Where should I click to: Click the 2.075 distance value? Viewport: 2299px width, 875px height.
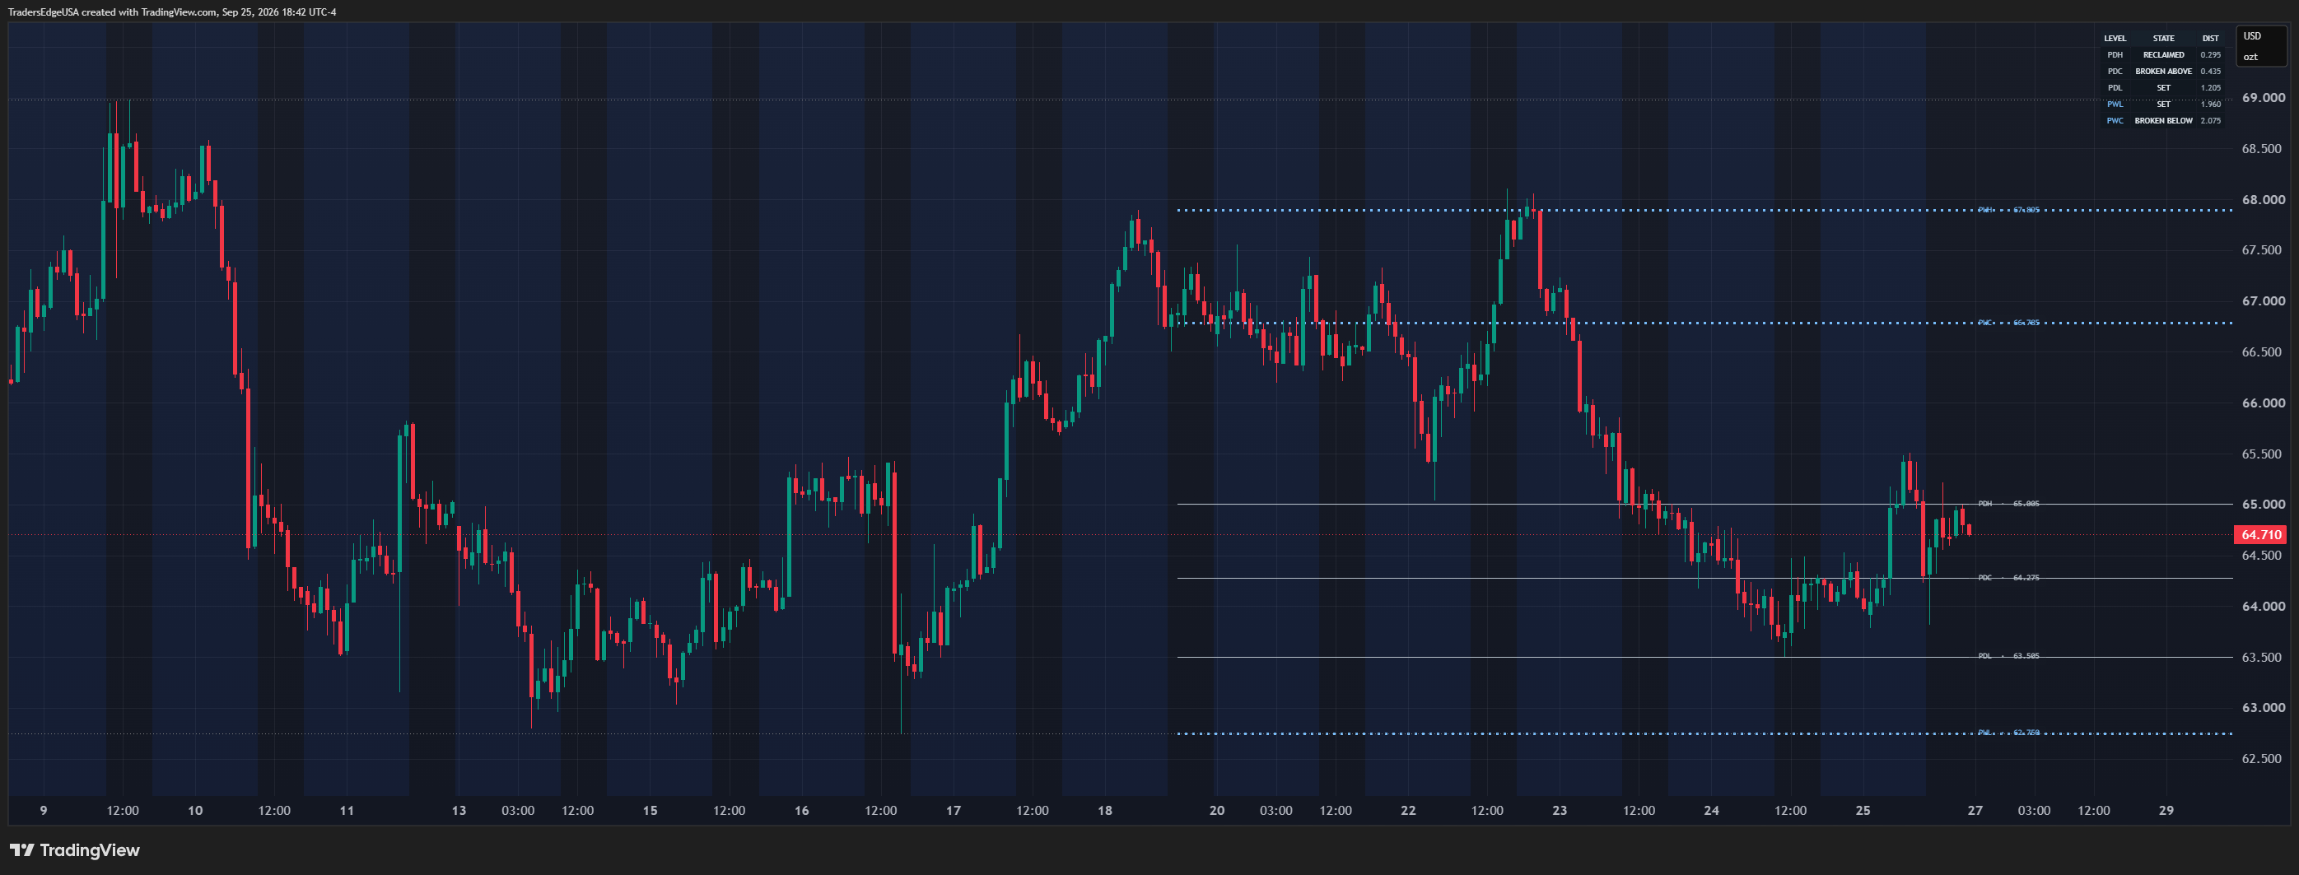tap(2211, 121)
